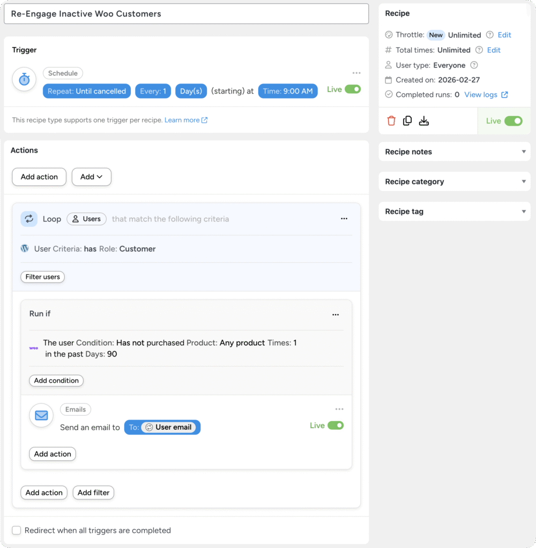Image resolution: width=536 pixels, height=548 pixels.
Task: Click the Loop action icon
Action: (28, 218)
